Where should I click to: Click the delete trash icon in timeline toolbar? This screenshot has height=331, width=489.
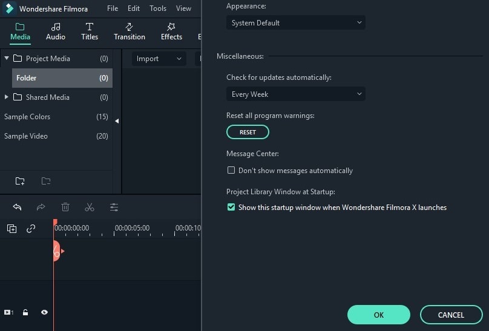pyautogui.click(x=65, y=207)
